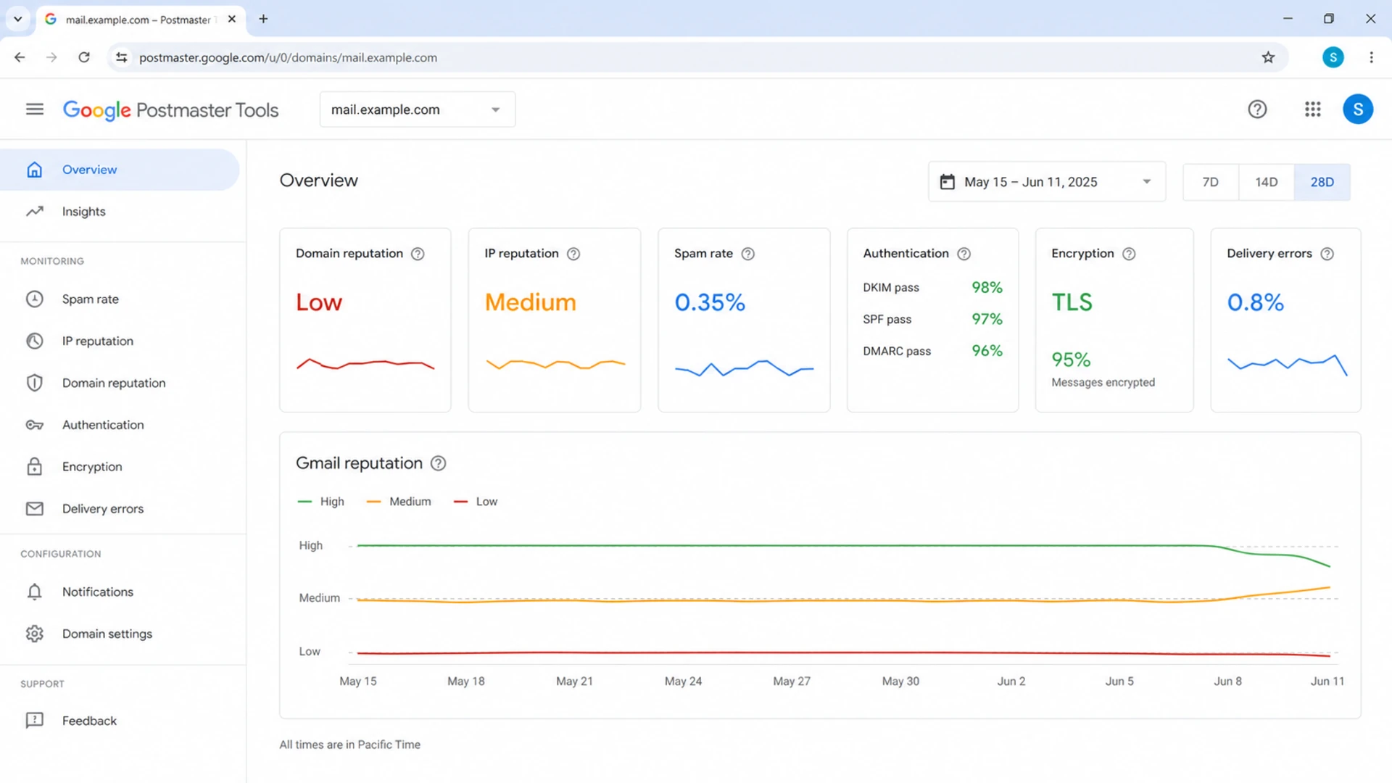
Task: Open Domain settings label
Action: click(107, 634)
